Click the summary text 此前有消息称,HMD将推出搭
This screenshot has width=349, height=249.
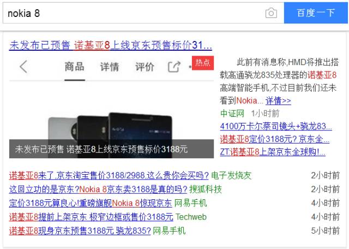[x=288, y=62]
